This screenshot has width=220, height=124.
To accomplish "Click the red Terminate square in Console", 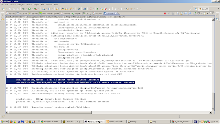I will [165, 13].
